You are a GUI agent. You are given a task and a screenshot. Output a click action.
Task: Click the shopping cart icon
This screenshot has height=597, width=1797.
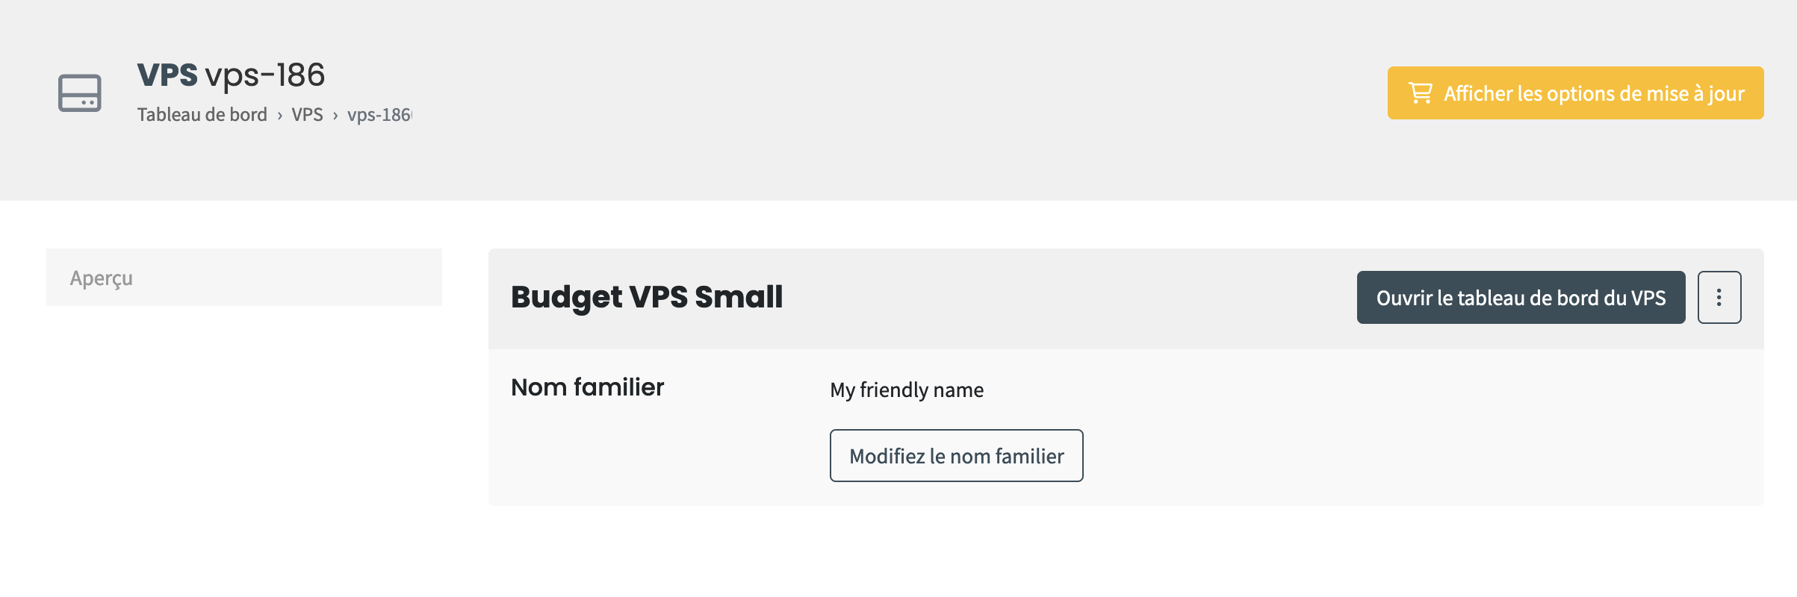tap(1420, 93)
